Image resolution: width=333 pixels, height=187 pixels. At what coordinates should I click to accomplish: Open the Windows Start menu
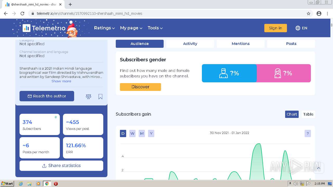pos(7,184)
